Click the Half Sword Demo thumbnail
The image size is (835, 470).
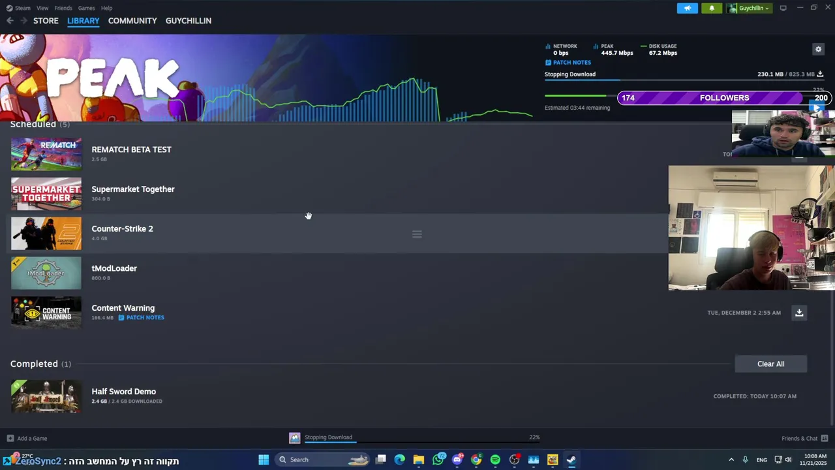tap(46, 396)
